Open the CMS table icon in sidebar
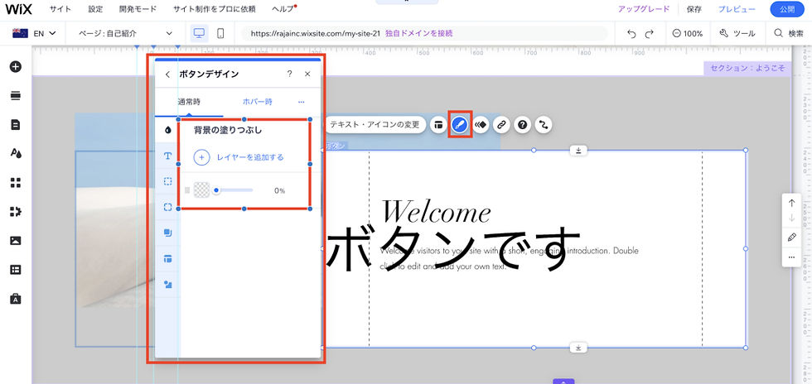 point(16,270)
